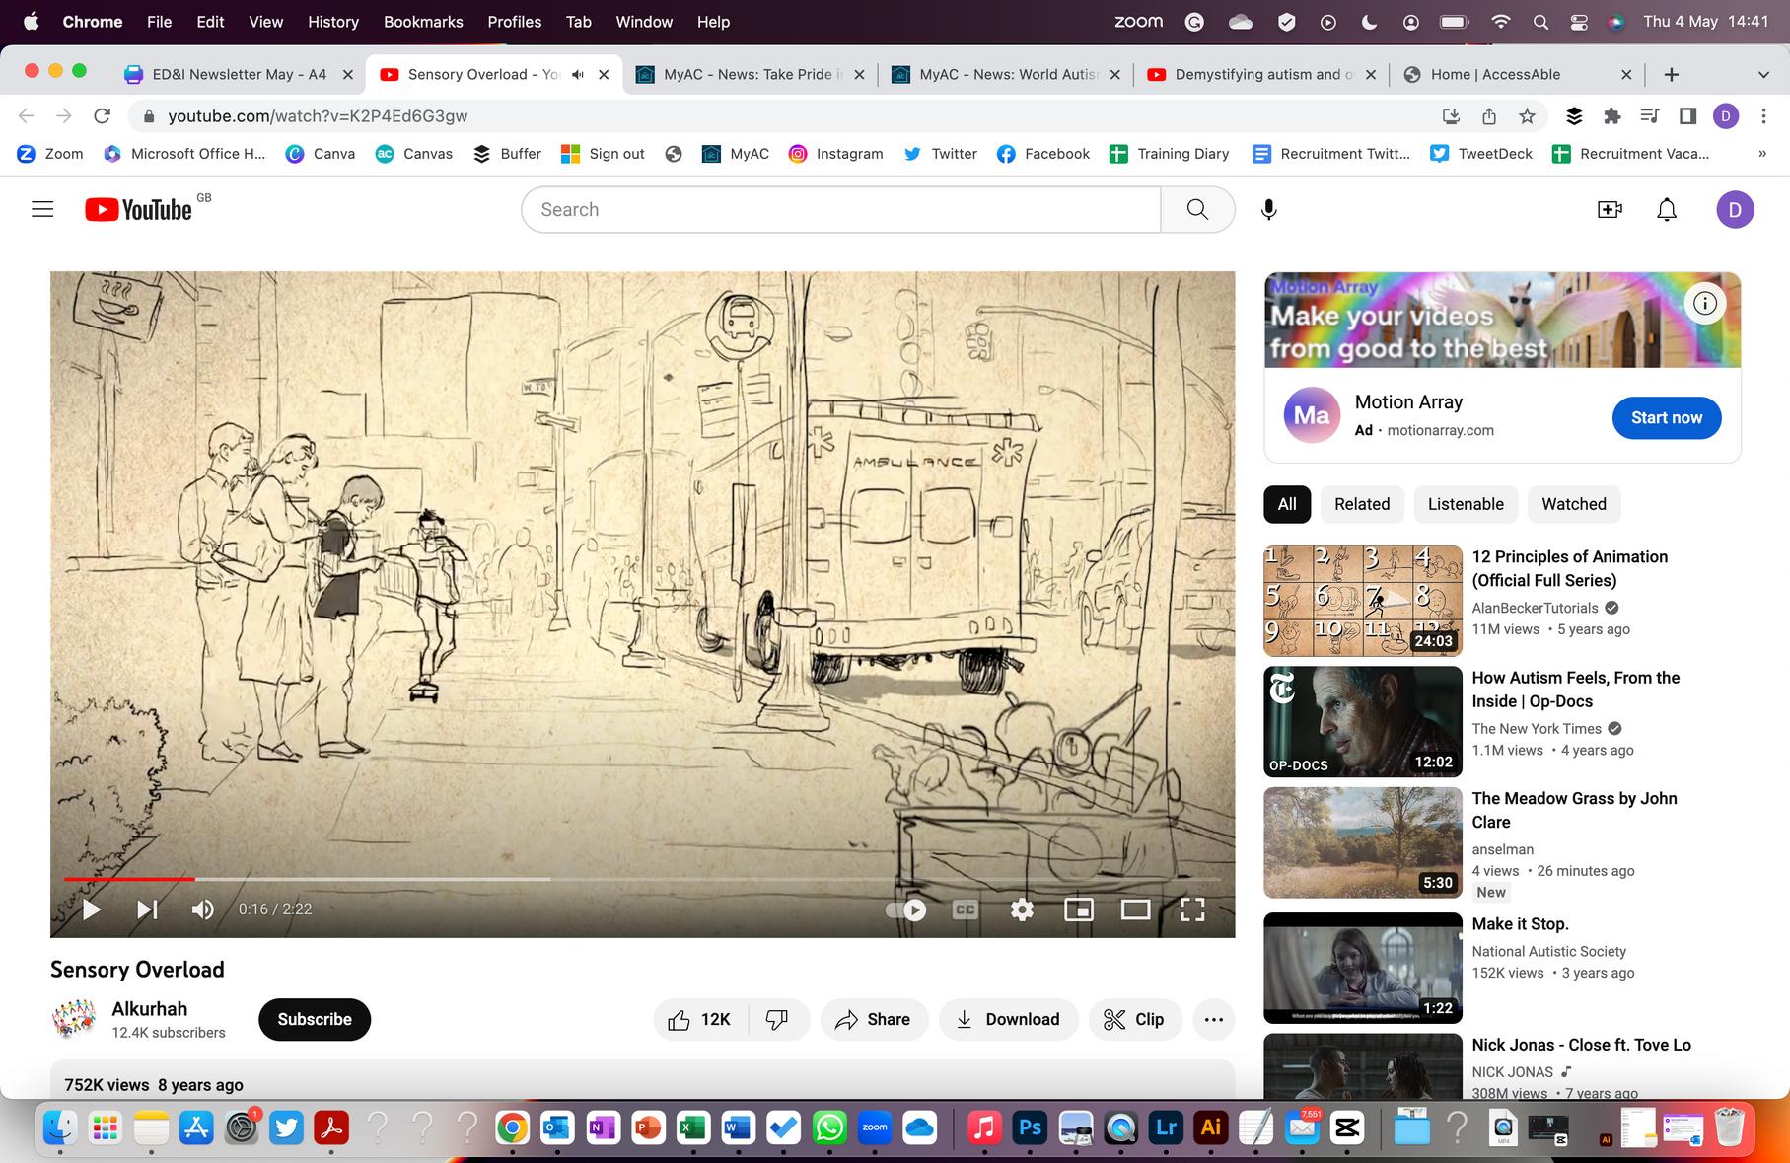Enter full screen video mode
Image resolution: width=1790 pixels, height=1163 pixels.
(x=1192, y=909)
